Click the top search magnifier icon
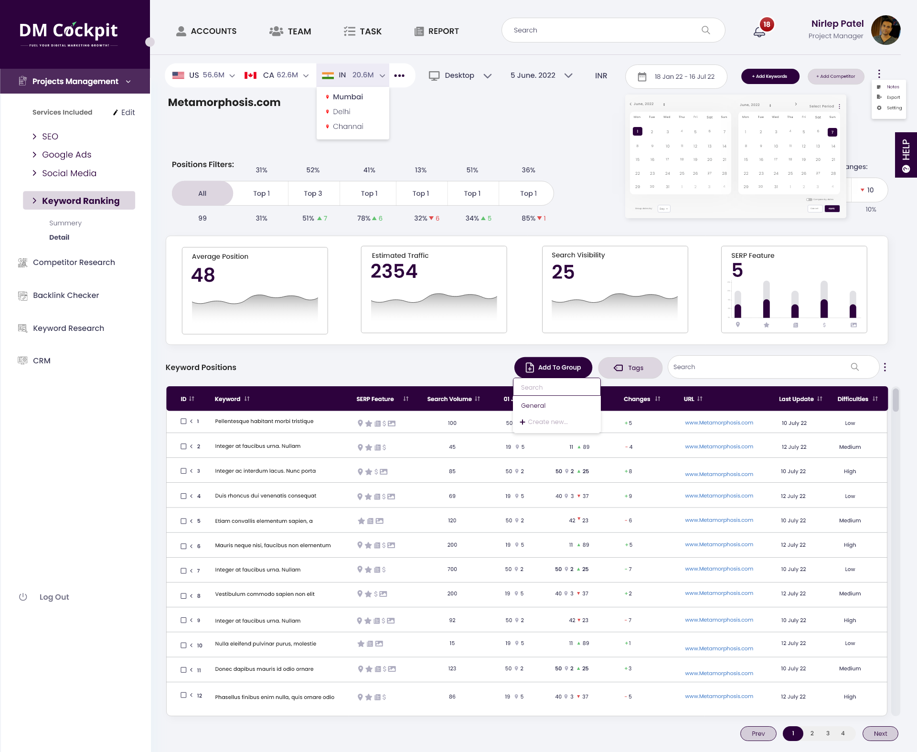 (x=705, y=30)
